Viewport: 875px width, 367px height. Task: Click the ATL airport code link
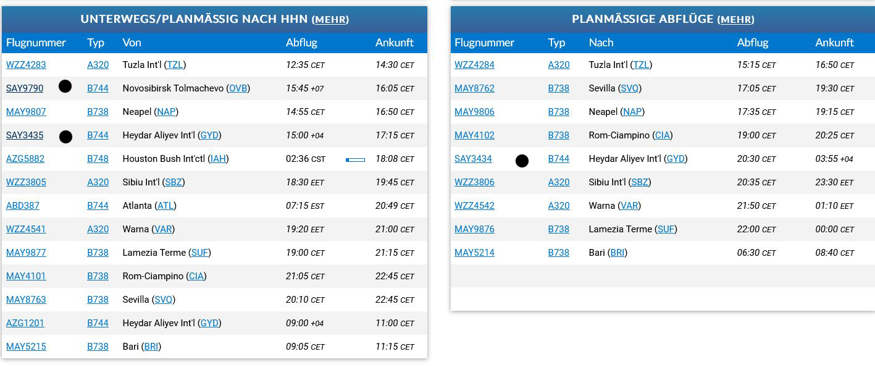165,206
